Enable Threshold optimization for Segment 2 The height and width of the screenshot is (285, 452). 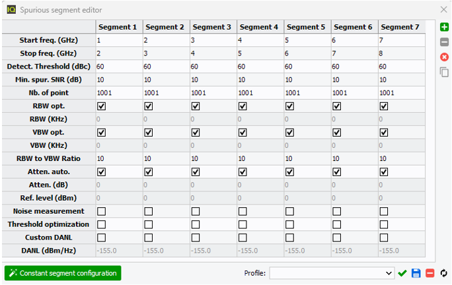148,224
